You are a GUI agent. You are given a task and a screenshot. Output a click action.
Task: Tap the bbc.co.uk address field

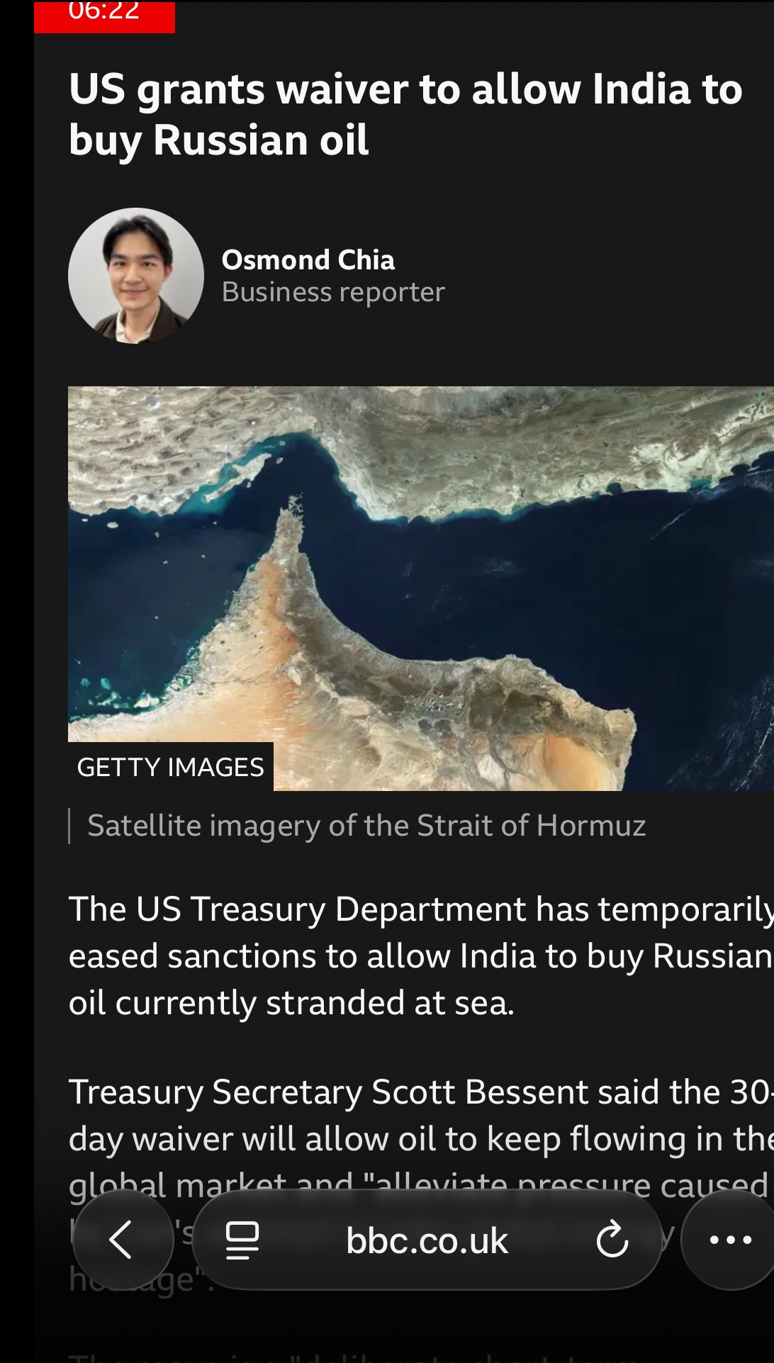coord(427,1240)
